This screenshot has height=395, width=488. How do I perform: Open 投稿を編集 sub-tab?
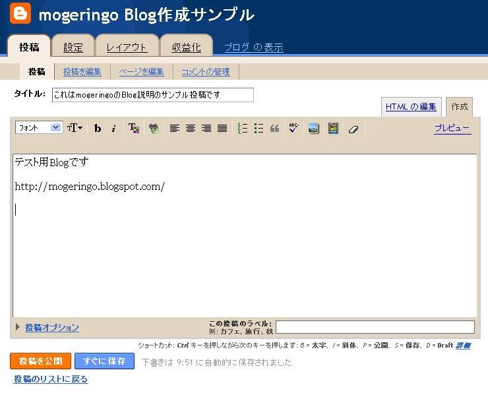pyautogui.click(x=82, y=72)
